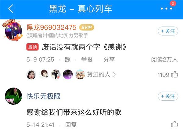Follow 黑龙969032475 with the 关注 button

(x=168, y=31)
